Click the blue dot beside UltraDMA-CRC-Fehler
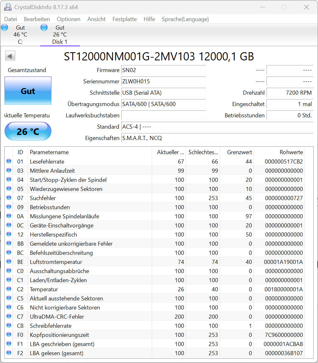Screen dimensions: 318x363 click(x=9, y=316)
